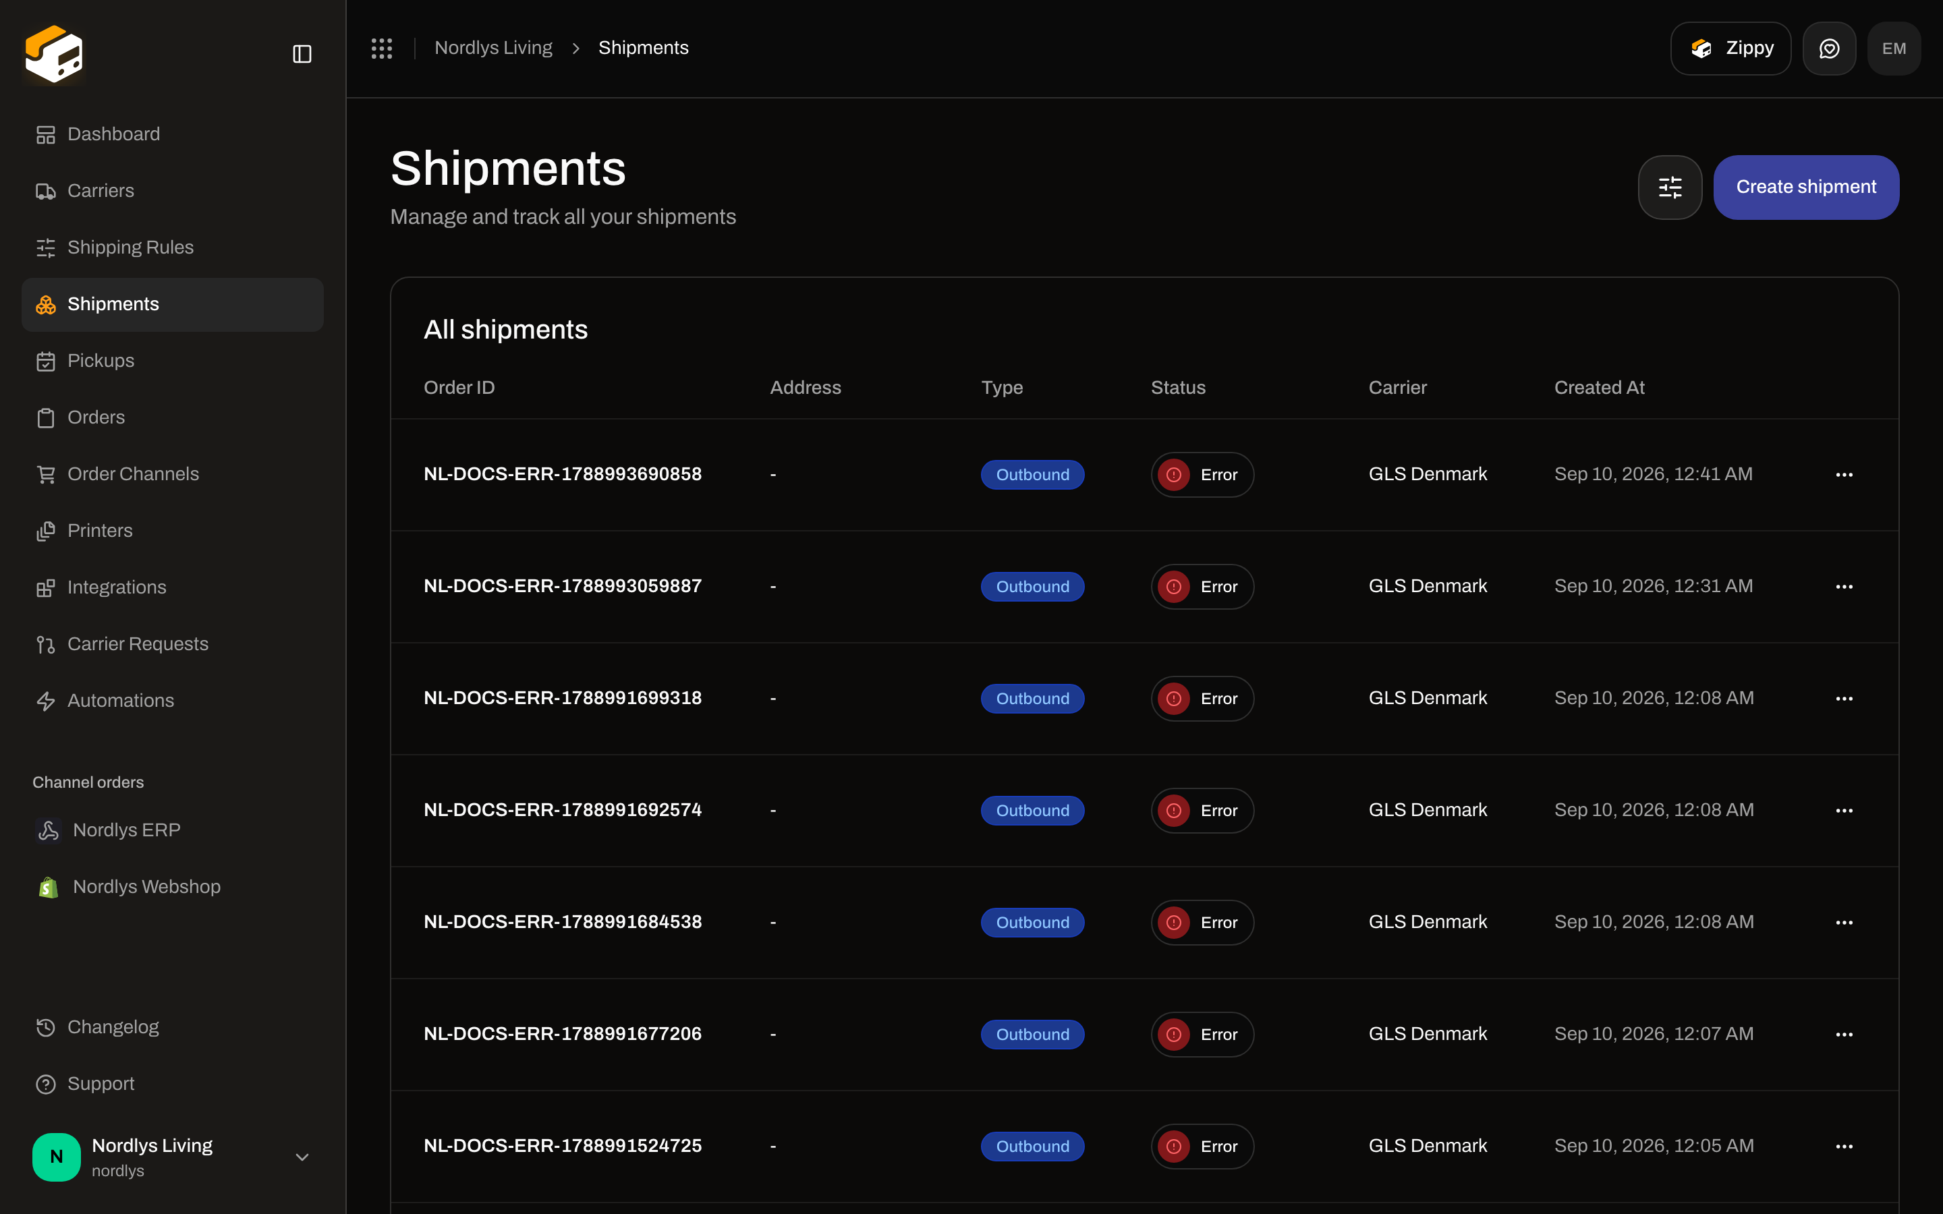Open shipment NL-DOCS-ERR-1788993690858
Image resolution: width=1943 pixels, height=1214 pixels.
563,473
